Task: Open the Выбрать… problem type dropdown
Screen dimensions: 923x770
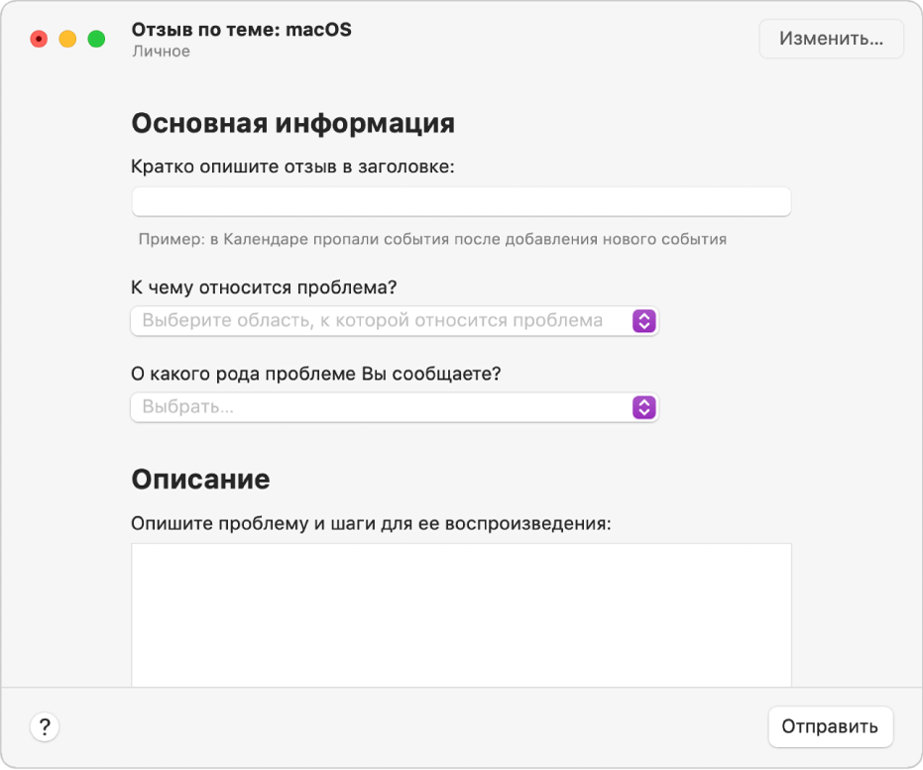Action: [x=395, y=407]
